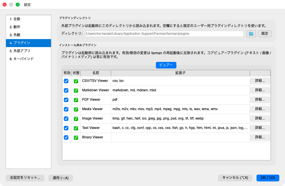Confirm with the OK button
This screenshot has height=186, width=285.
click(x=268, y=178)
